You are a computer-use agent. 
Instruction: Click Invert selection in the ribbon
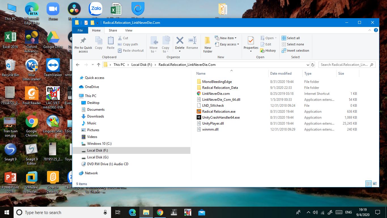point(295,51)
